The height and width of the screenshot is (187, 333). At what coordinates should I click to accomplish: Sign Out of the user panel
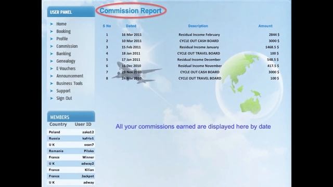pyautogui.click(x=64, y=98)
